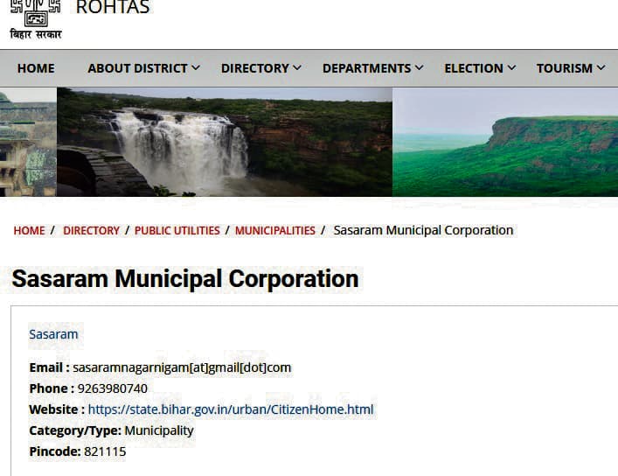Viewport: 618px width, 476px height.
Task: Click the chevron arrow beside DEPARTMENTS
Action: click(x=420, y=68)
